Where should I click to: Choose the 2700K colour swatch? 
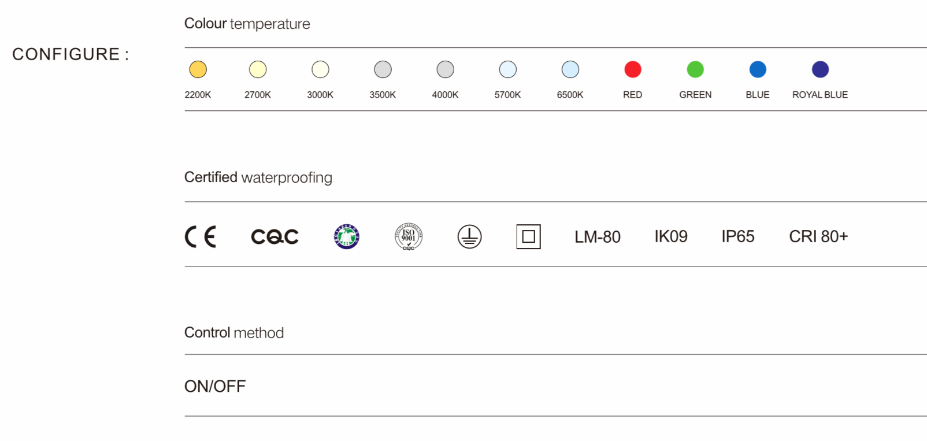point(258,69)
